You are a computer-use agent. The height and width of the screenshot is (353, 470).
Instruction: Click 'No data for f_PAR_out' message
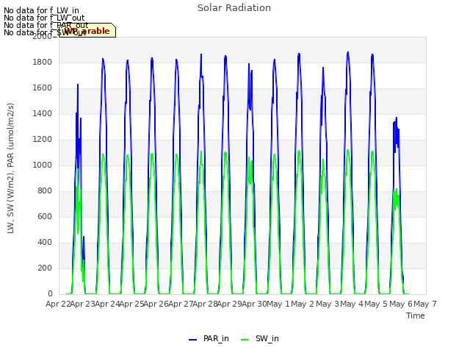click(x=46, y=25)
